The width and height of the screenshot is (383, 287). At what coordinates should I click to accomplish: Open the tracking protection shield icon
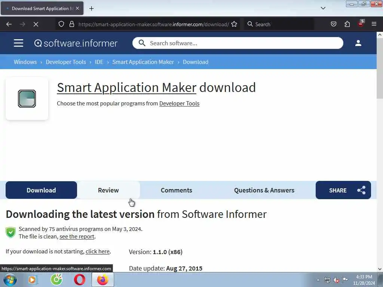[61, 24]
